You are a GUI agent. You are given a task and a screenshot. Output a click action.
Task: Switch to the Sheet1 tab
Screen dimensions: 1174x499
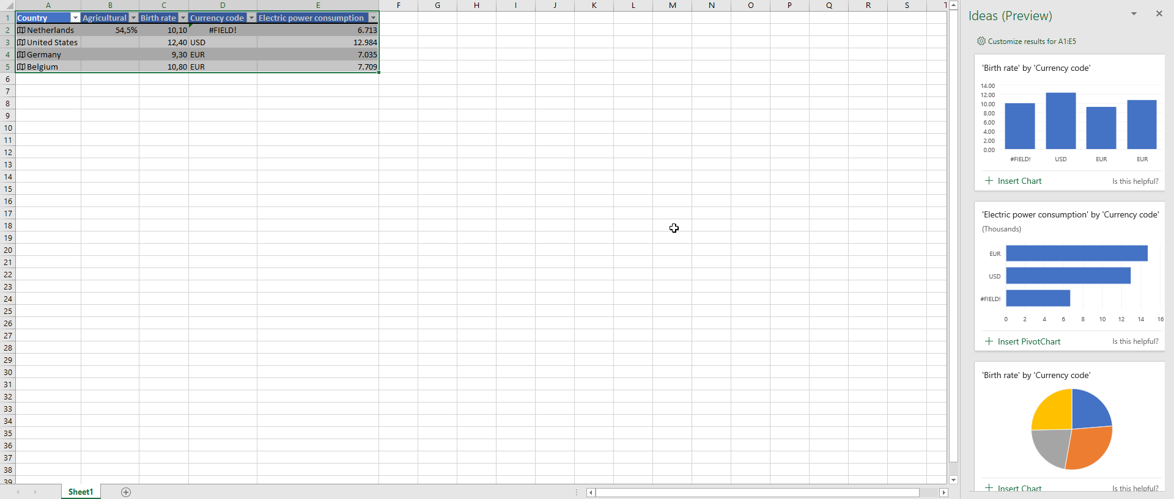[x=81, y=492]
